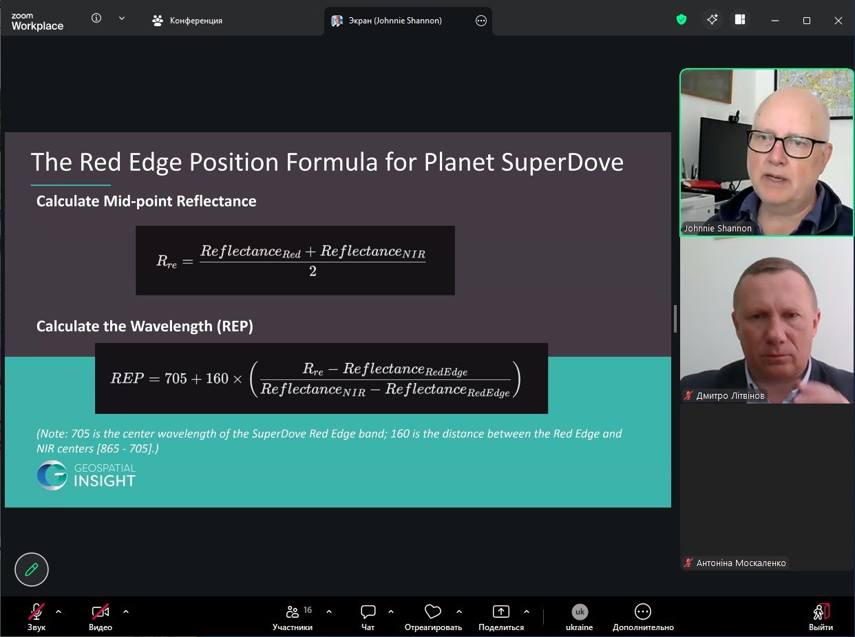Expand the chevron next to Участники
This screenshot has width=855, height=637.
click(x=329, y=612)
